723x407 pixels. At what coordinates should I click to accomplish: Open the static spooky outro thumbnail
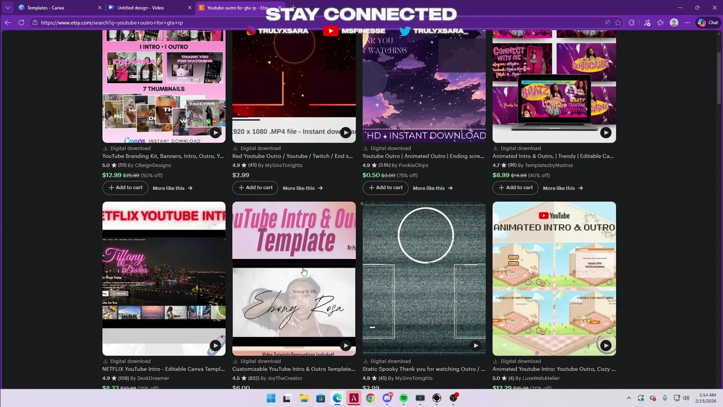click(x=424, y=278)
